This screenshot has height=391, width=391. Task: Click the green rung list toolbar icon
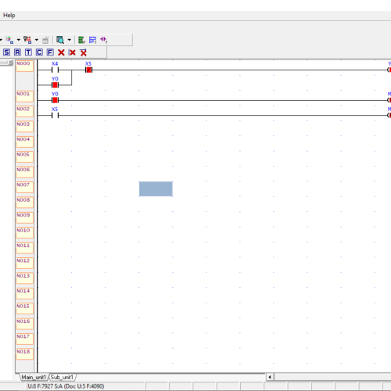(x=81, y=40)
